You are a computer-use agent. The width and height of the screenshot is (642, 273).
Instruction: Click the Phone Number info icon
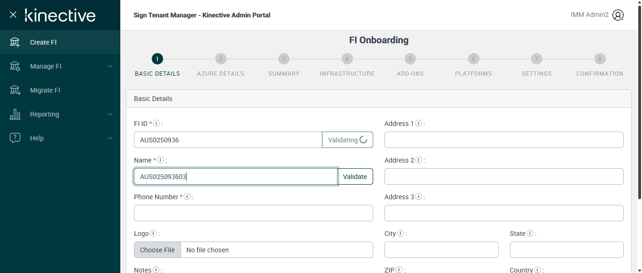[x=187, y=197]
